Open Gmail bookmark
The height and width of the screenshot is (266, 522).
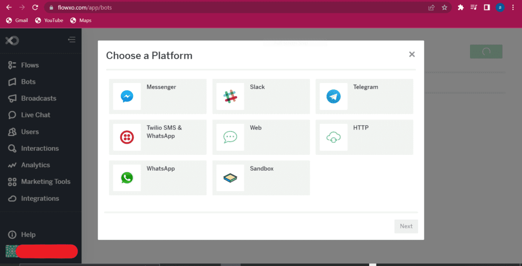coord(17,20)
